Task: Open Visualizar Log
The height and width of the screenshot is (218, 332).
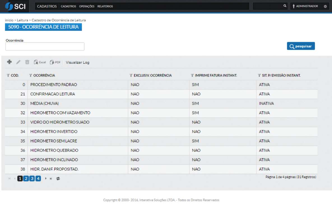Action: (x=77, y=62)
